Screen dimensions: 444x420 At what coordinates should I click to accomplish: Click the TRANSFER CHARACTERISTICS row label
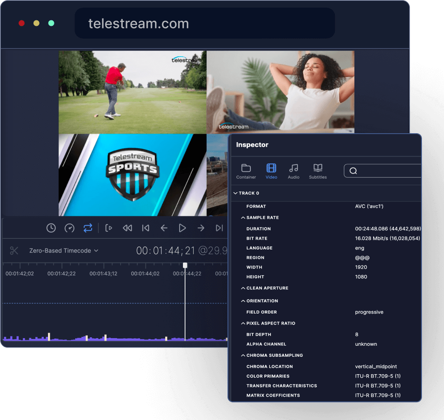(282, 386)
